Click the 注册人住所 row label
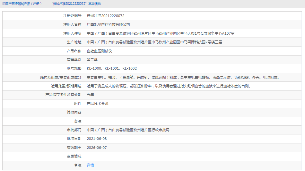The width and height of the screenshot is (305, 171). [72, 33]
